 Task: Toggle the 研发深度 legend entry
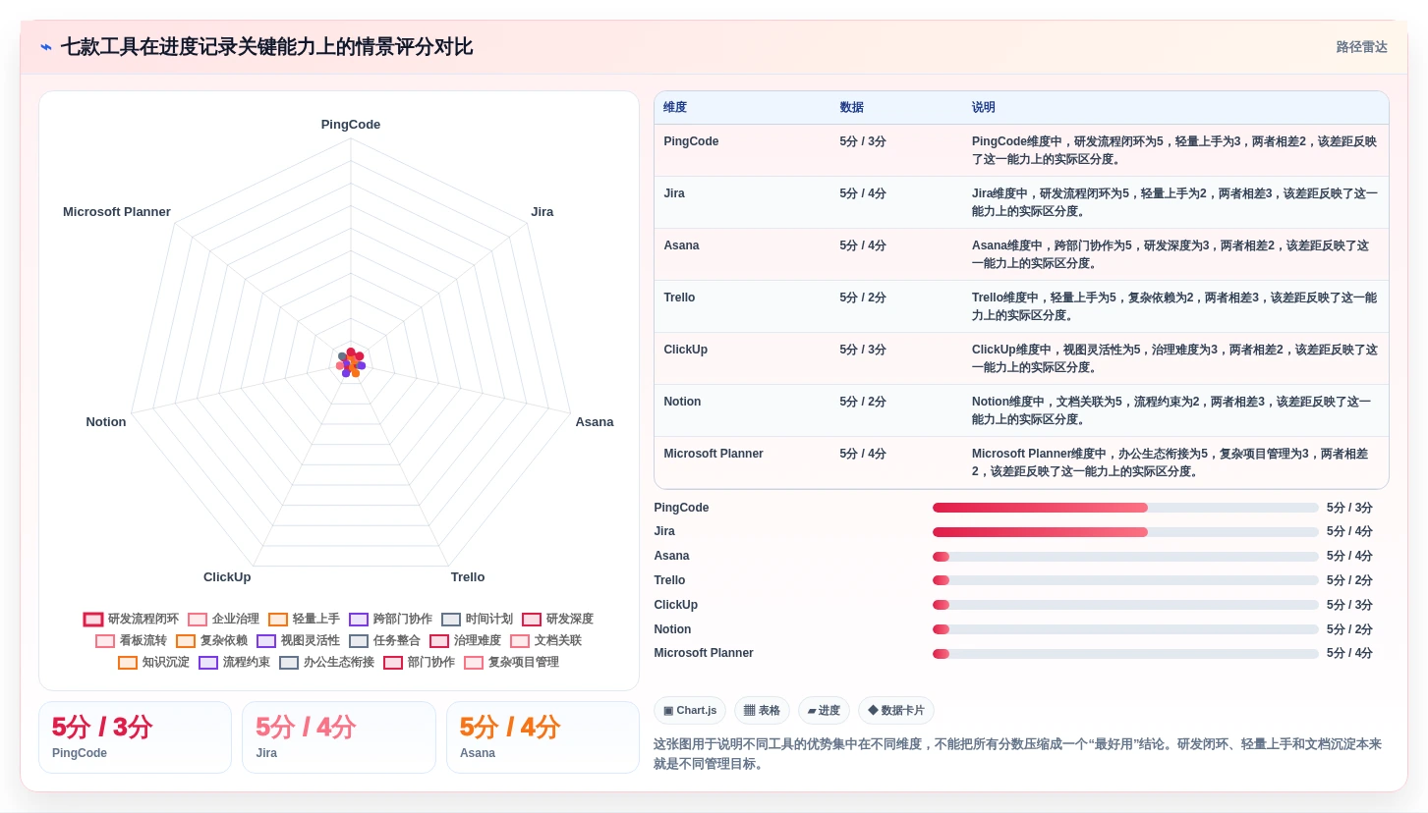pos(558,620)
